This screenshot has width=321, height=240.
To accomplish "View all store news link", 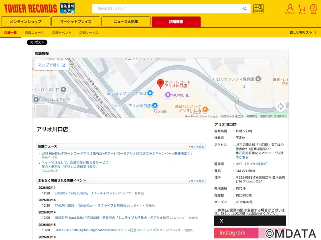I will [x=197, y=147].
